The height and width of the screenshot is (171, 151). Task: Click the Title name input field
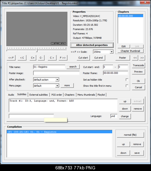pyautogui.click(x=49, y=67)
